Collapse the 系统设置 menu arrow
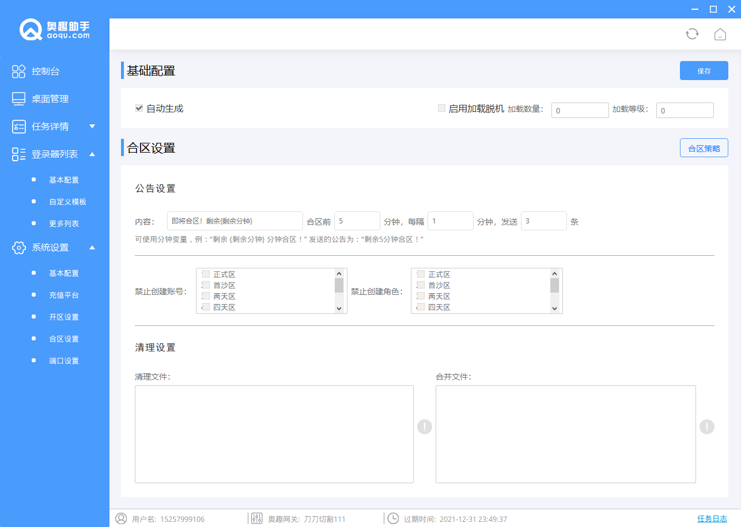 click(x=92, y=247)
